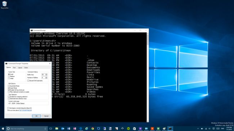This screenshot has height=131, width=234.
Task: Launch Google Chrome from the taskbar
Action: coord(93,128)
